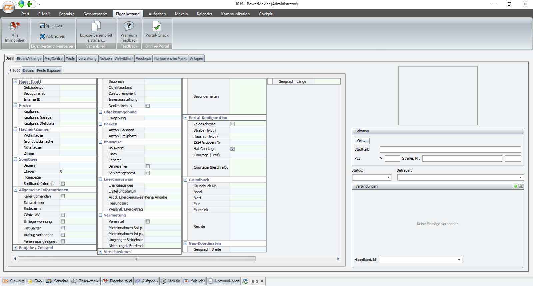Open the Feste Exposés sub-tab
Viewport: 533px width, 286px height.
click(49, 71)
